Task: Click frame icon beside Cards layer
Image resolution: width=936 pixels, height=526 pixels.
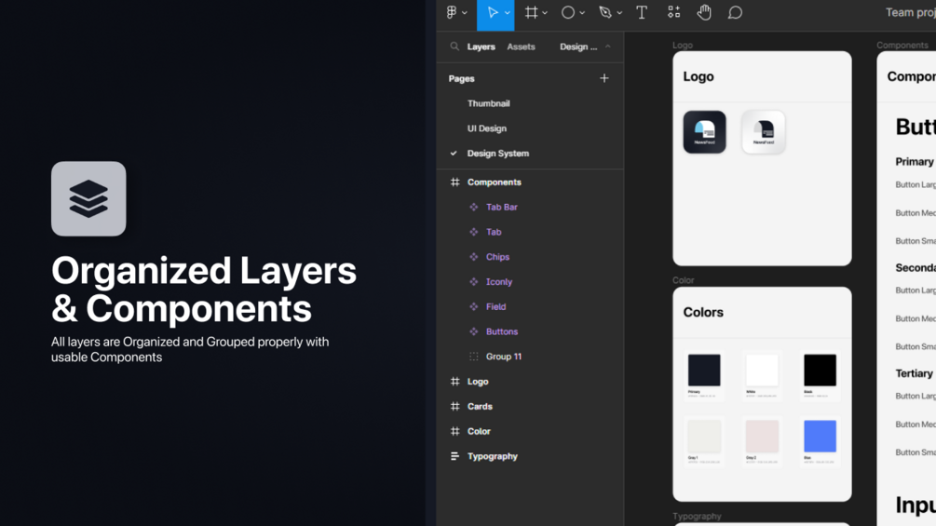Action: (454, 406)
